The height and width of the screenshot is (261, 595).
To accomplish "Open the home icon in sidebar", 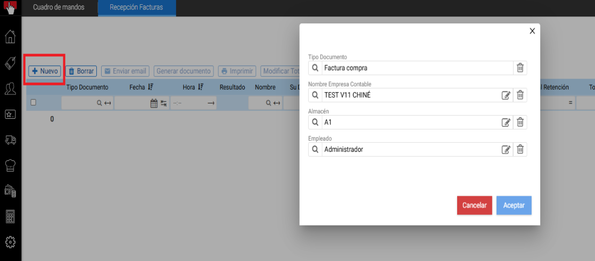I will coord(11,37).
